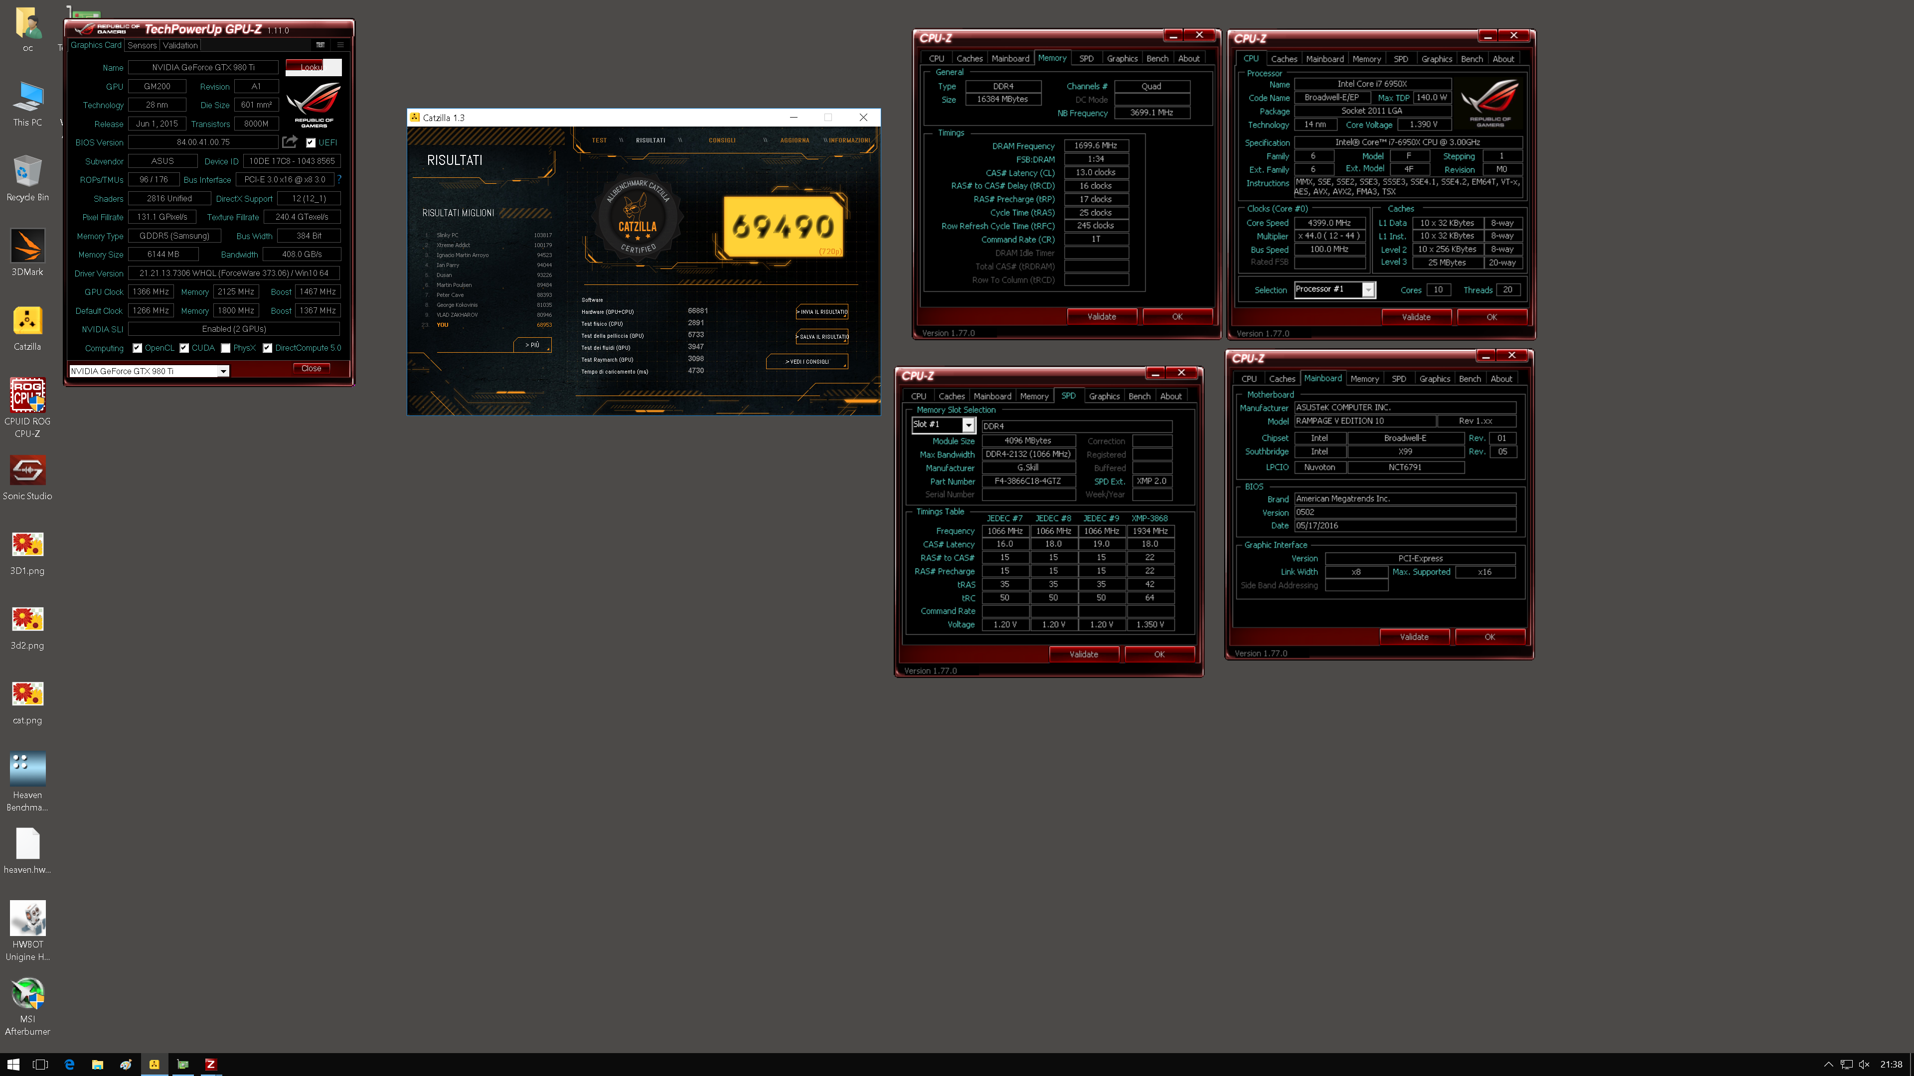Click OK in CPU-Z processor window
The height and width of the screenshot is (1076, 1914).
click(1491, 317)
